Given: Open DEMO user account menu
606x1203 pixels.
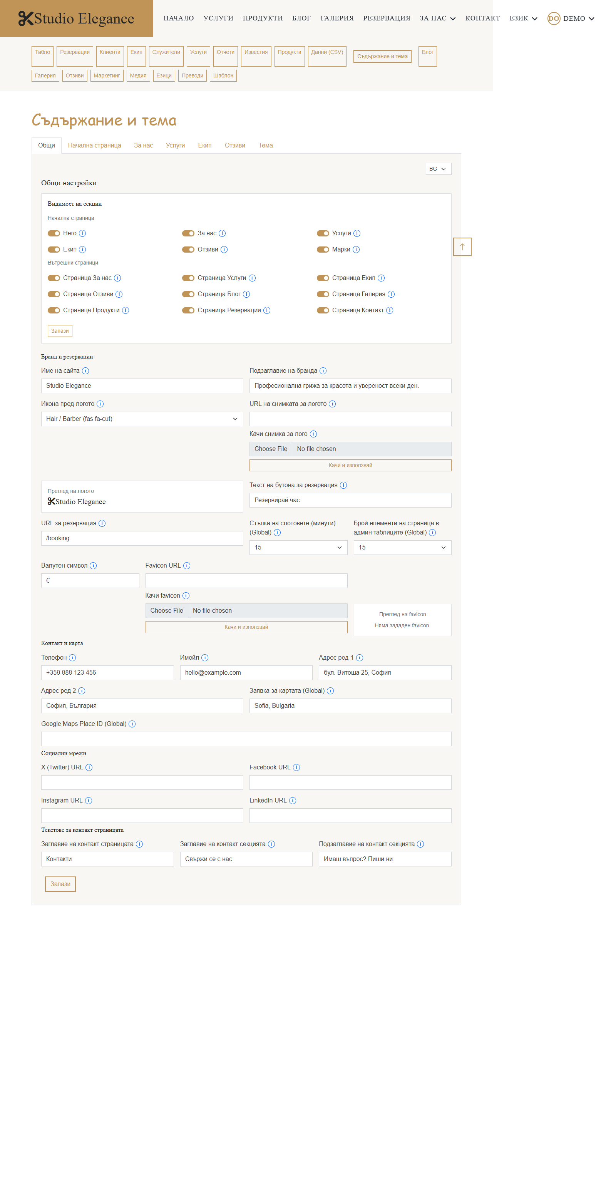Looking at the screenshot, I should click(571, 19).
